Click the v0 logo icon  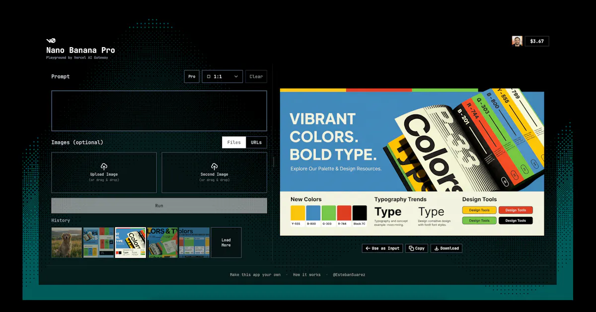(51, 41)
